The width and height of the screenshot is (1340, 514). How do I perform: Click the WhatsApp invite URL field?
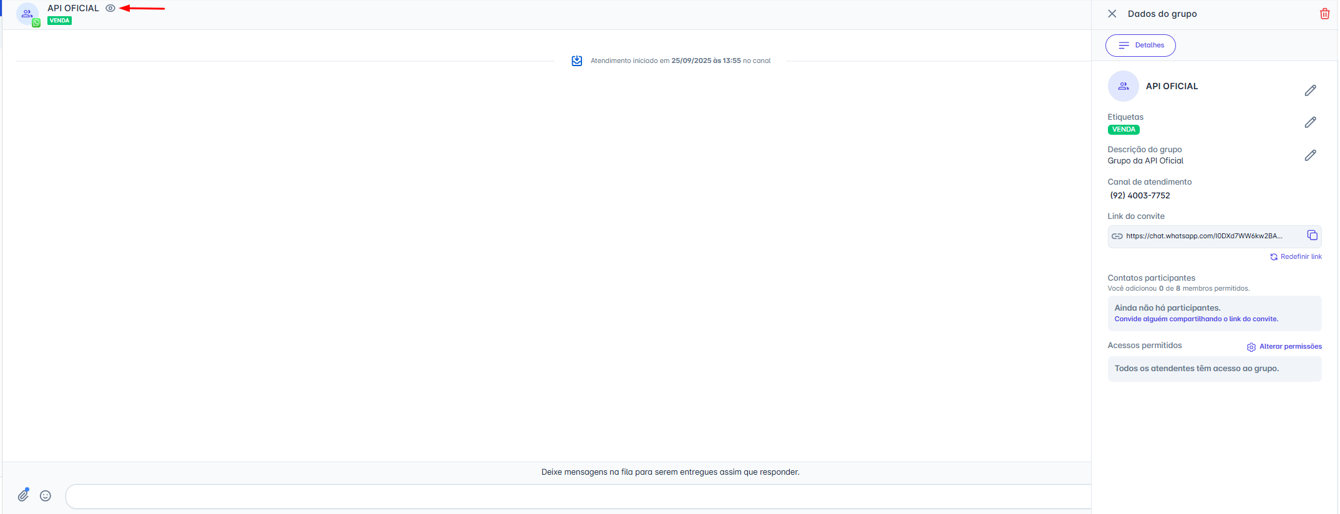click(1204, 236)
